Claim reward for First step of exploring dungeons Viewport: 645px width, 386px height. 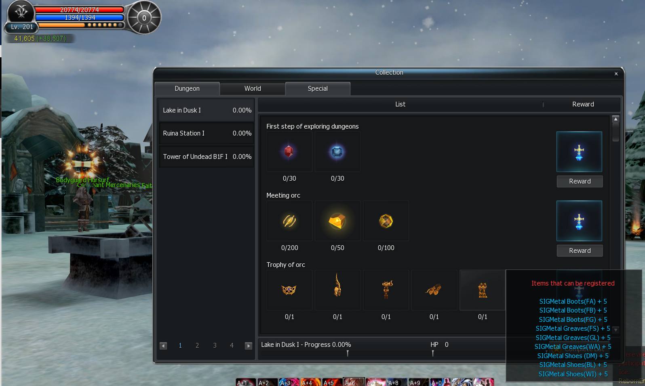pos(580,182)
